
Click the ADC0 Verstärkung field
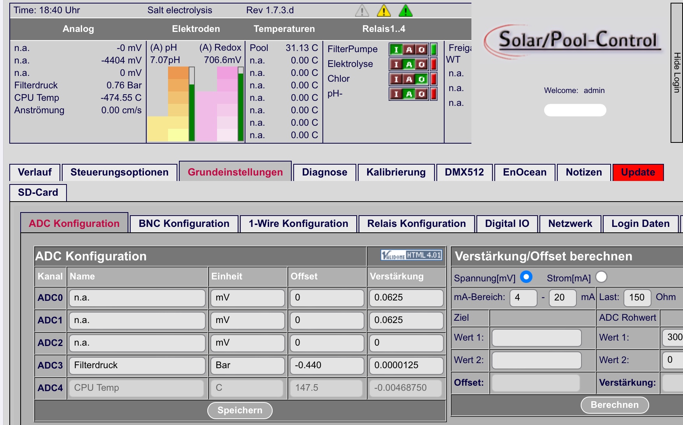tap(406, 298)
